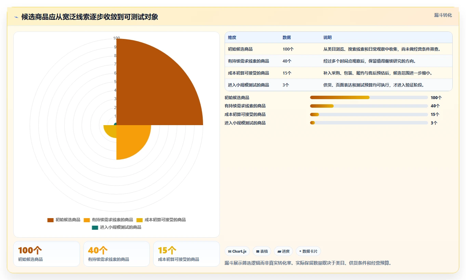The width and height of the screenshot is (466, 280).
Task: Toggle 初始候选商品 legend color box
Action: pyautogui.click(x=50, y=220)
